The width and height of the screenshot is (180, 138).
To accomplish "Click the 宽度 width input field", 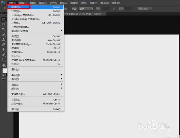I will click(106, 9).
